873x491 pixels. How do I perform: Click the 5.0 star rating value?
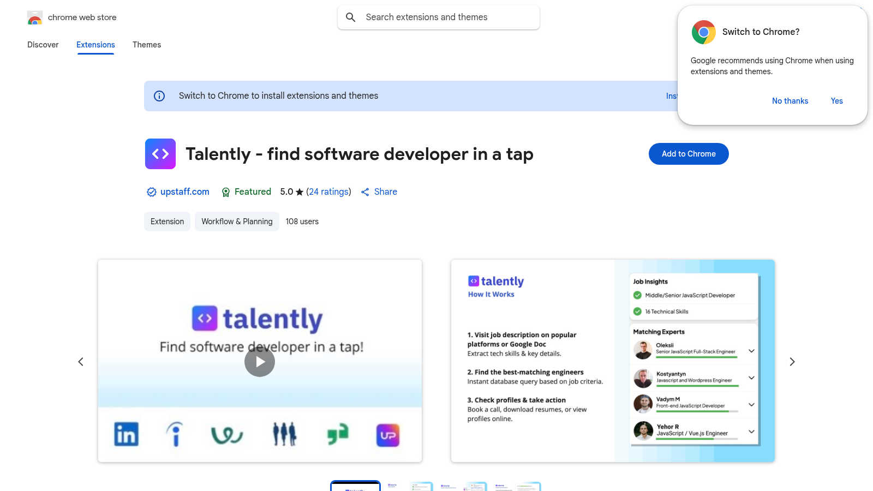tap(286, 191)
